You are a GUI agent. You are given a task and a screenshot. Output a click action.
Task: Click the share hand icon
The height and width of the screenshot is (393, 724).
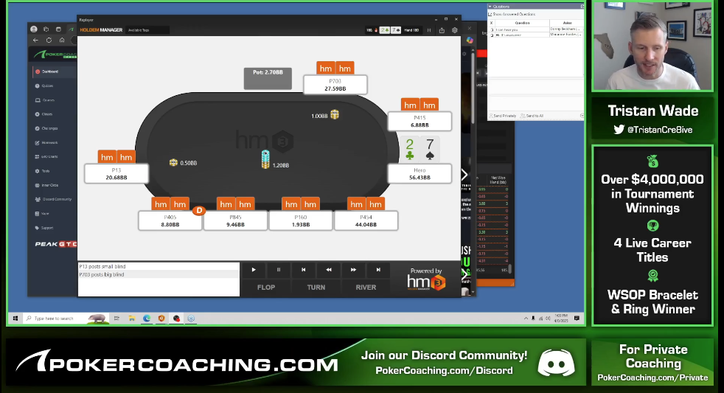coord(442,30)
